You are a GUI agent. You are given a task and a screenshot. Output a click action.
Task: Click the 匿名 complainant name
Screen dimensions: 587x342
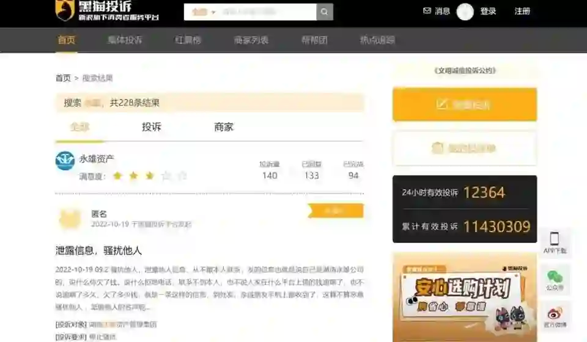99,214
